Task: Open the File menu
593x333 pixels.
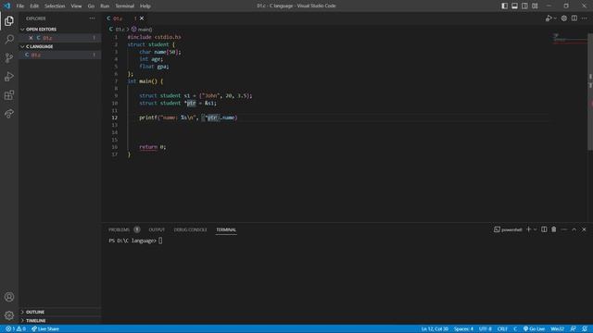Action: coord(20,6)
